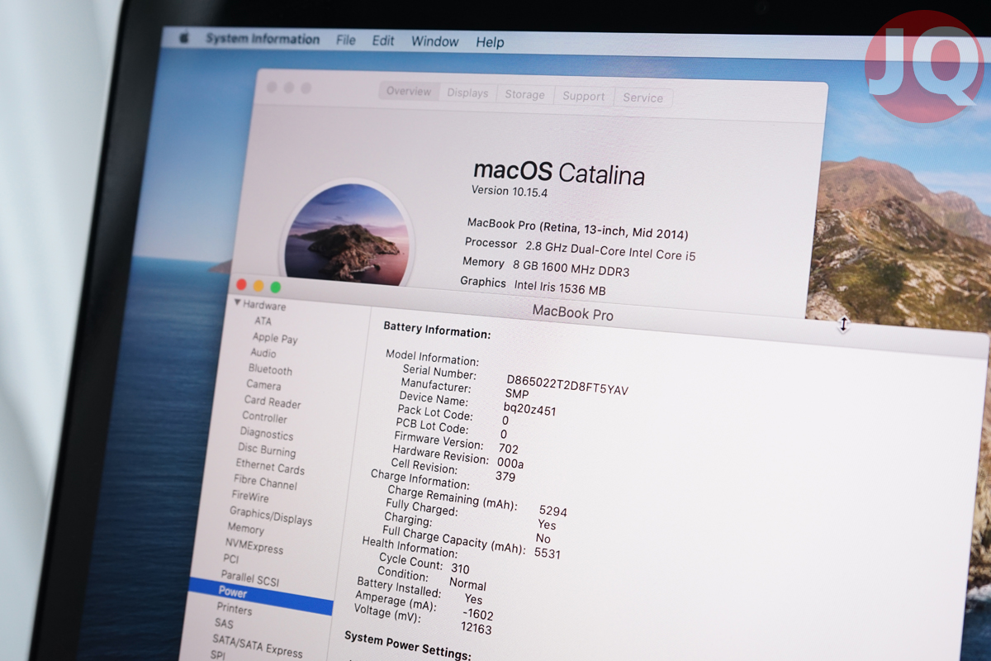Select PCI in the sidebar
This screenshot has width=991, height=661.
(x=230, y=559)
